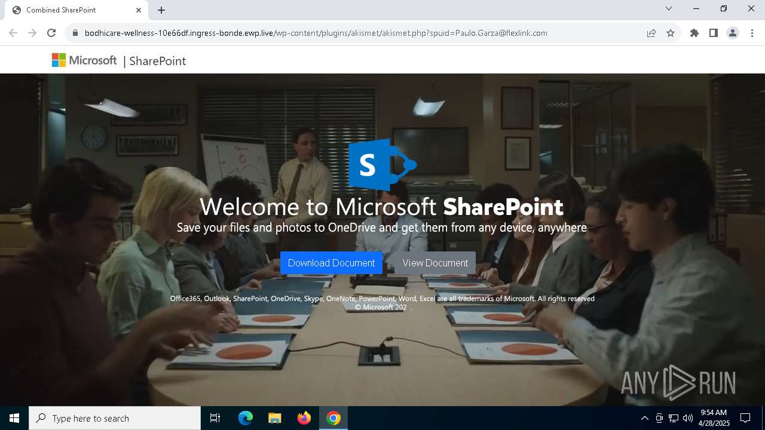Open the volume speaker icon
The height and width of the screenshot is (430, 765).
point(688,418)
